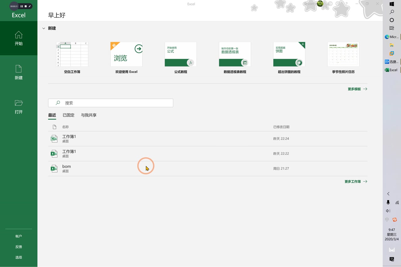
Task: Activate the recorder's pencil annotate tool
Action: 30,6
